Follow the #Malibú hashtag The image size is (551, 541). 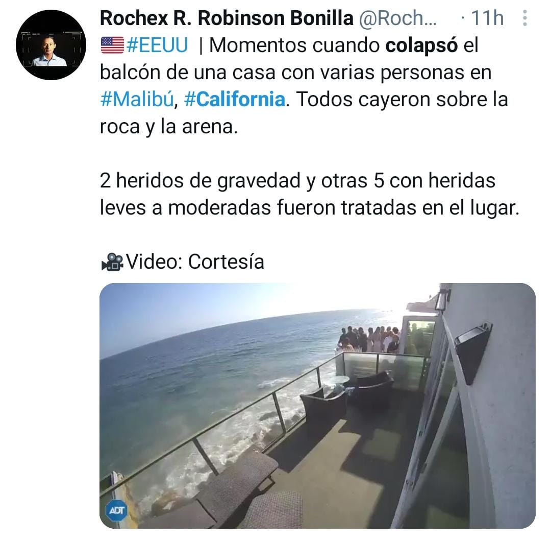coord(137,100)
